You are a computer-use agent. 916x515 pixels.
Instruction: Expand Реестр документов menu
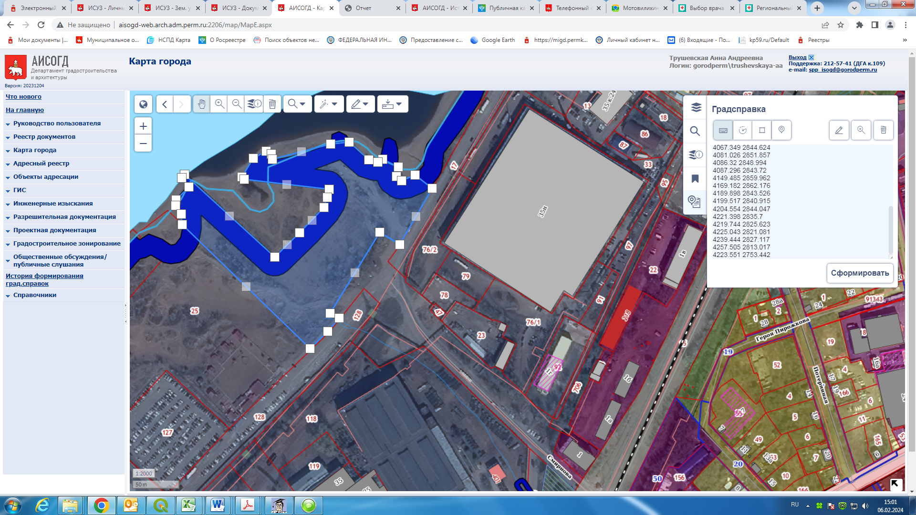[44, 137]
